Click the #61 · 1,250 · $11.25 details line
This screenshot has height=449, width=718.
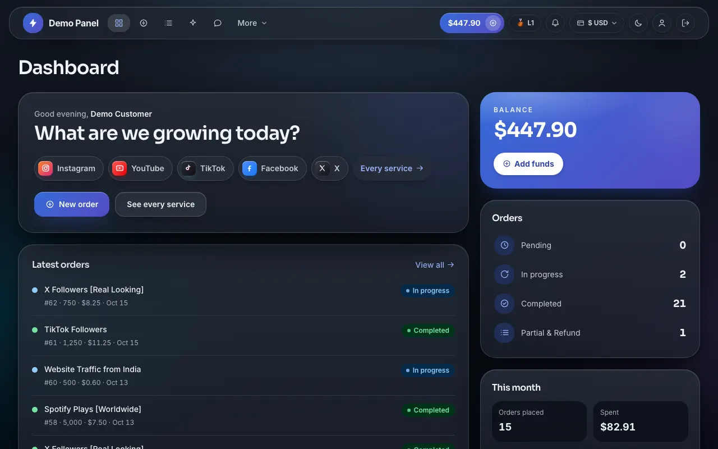(x=91, y=343)
